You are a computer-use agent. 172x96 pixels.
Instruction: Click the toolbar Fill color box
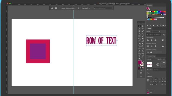140,62
